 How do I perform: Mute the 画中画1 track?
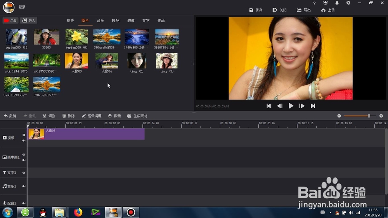click(24, 160)
